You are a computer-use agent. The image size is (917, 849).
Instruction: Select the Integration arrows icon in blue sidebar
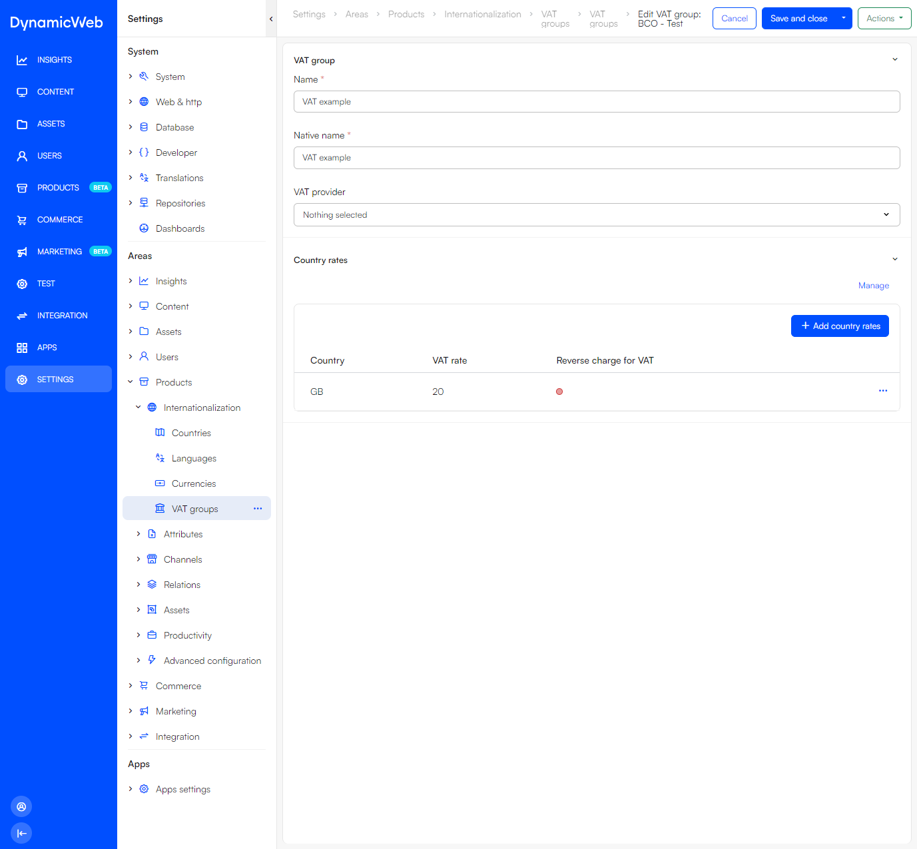[x=22, y=316]
